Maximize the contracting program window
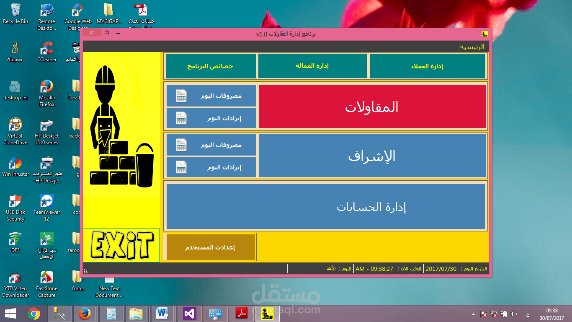Viewport: 572px width, 322px height. 107,33
